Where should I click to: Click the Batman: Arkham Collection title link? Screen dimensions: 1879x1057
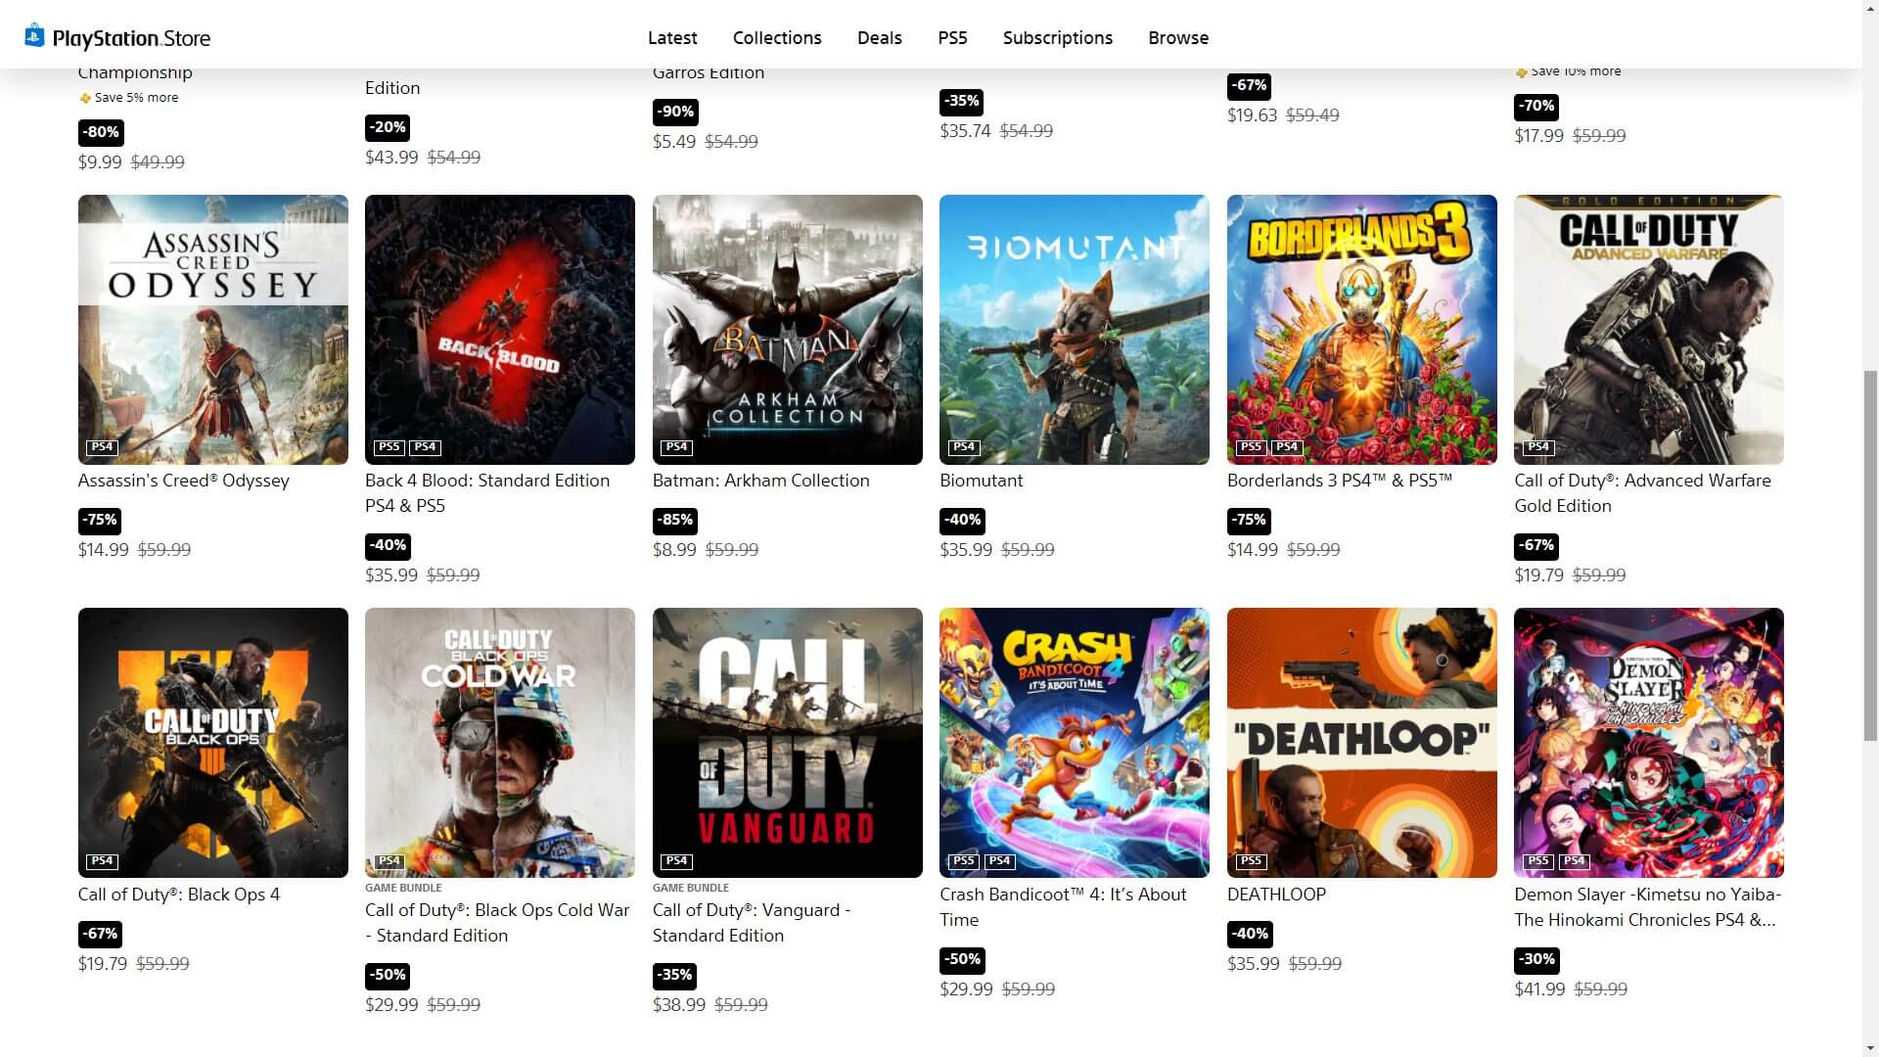point(760,481)
